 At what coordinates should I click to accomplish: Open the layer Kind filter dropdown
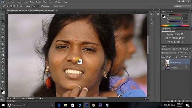pos(166,49)
